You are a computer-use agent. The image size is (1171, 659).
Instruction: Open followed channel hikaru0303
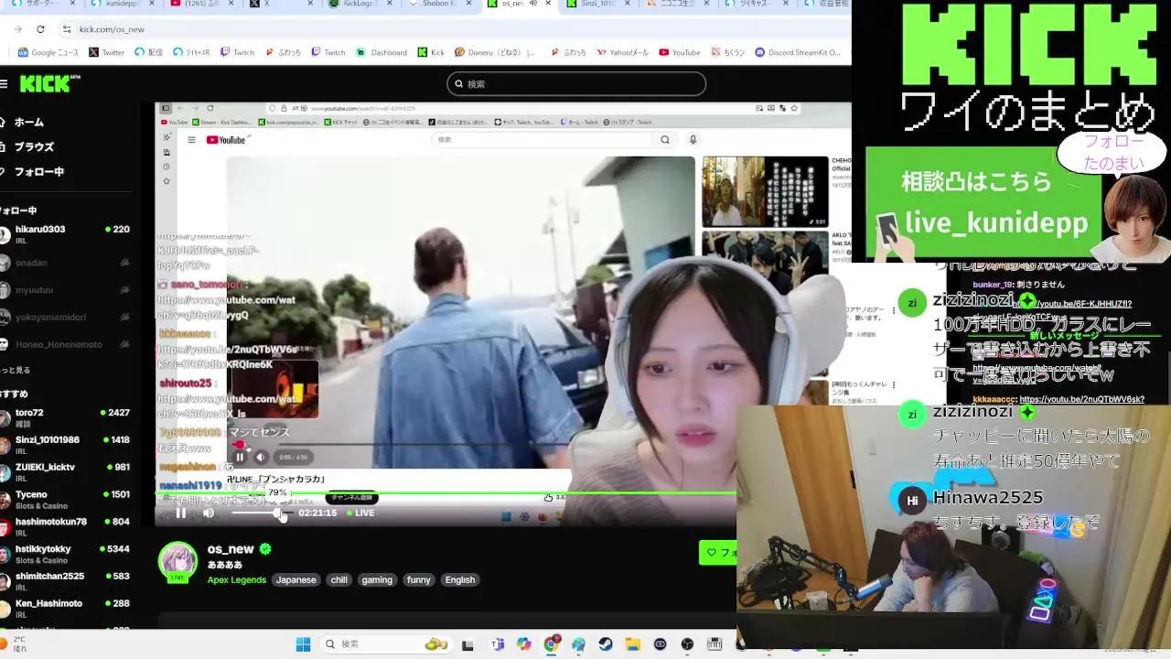click(x=66, y=234)
